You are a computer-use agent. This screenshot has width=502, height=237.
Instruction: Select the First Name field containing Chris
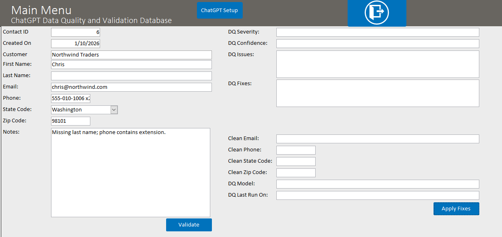pyautogui.click(x=131, y=65)
